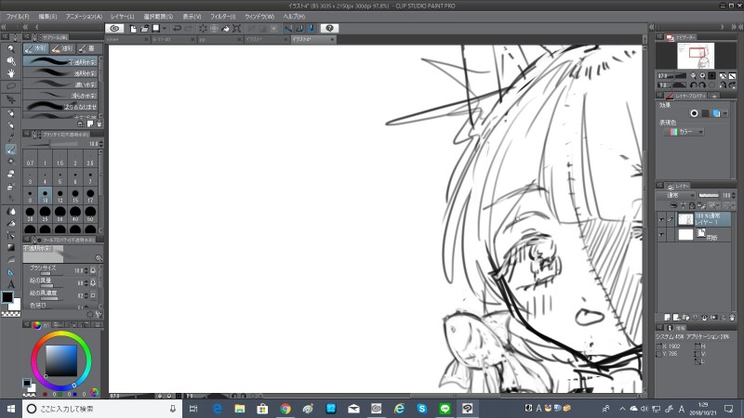Switch to 油彩 sub tool group tab

tap(62, 48)
